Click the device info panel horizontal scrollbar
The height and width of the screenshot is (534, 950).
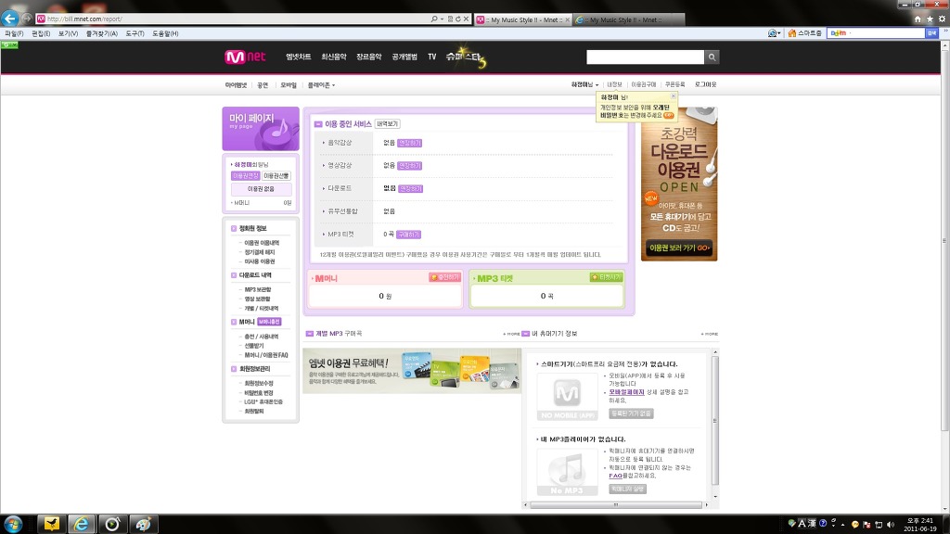(x=616, y=504)
